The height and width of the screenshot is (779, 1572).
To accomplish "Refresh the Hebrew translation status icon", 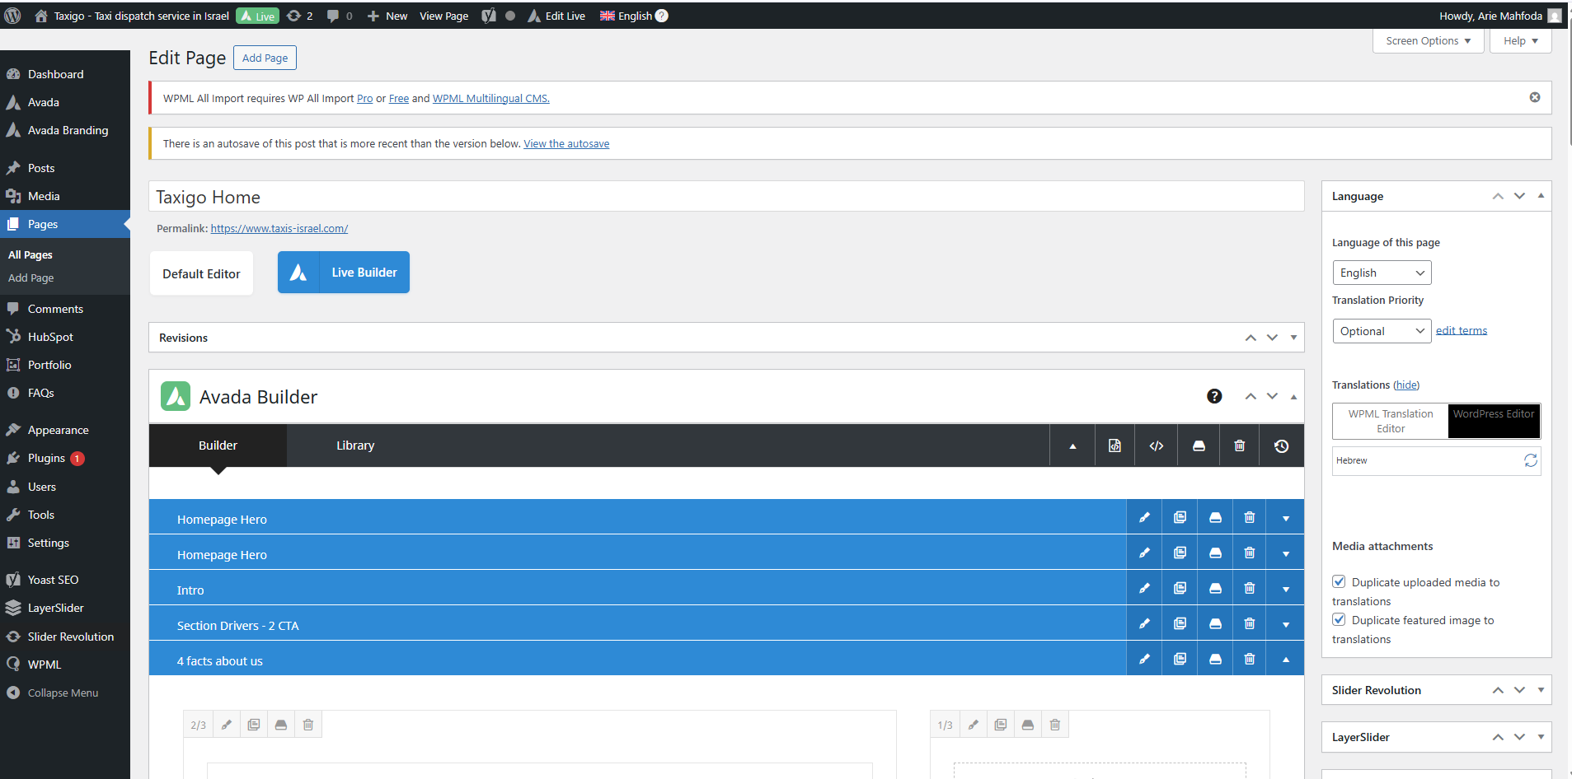I will [x=1531, y=460].
